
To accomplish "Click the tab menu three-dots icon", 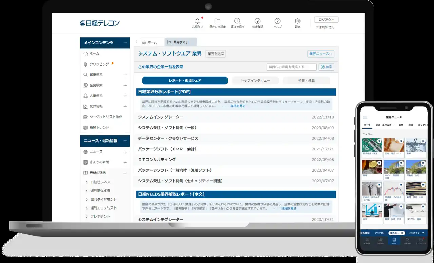I will (x=137, y=42).
